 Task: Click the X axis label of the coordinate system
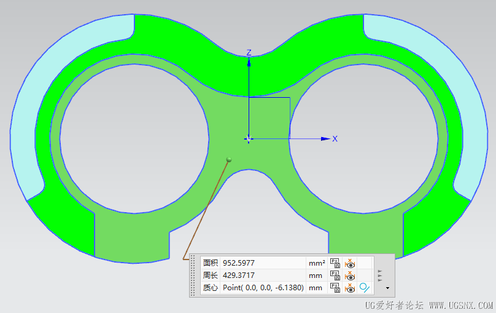pyautogui.click(x=335, y=139)
